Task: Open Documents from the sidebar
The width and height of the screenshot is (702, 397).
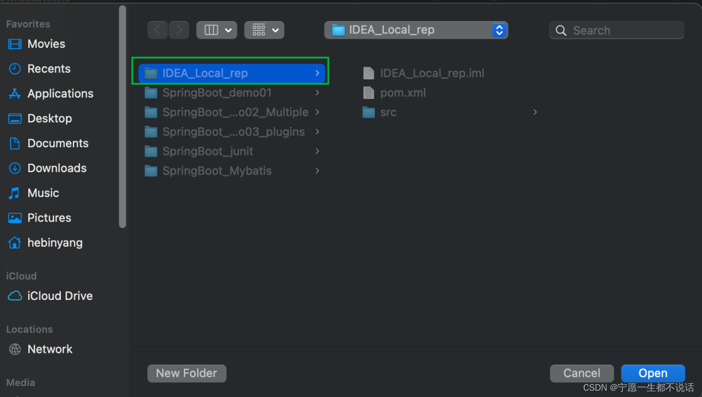Action: tap(49, 143)
